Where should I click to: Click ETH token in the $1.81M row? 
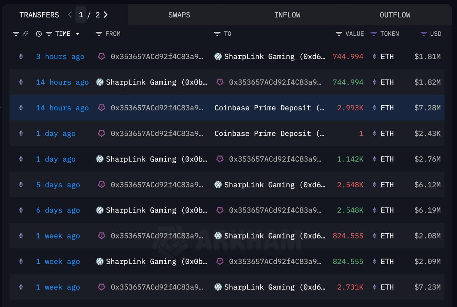click(387, 56)
